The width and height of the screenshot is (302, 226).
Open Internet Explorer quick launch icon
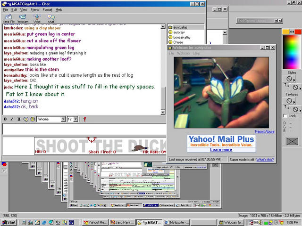click(x=44, y=222)
